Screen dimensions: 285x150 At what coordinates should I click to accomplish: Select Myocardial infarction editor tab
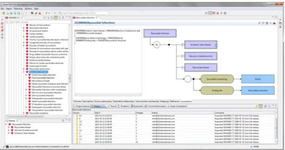(86, 18)
